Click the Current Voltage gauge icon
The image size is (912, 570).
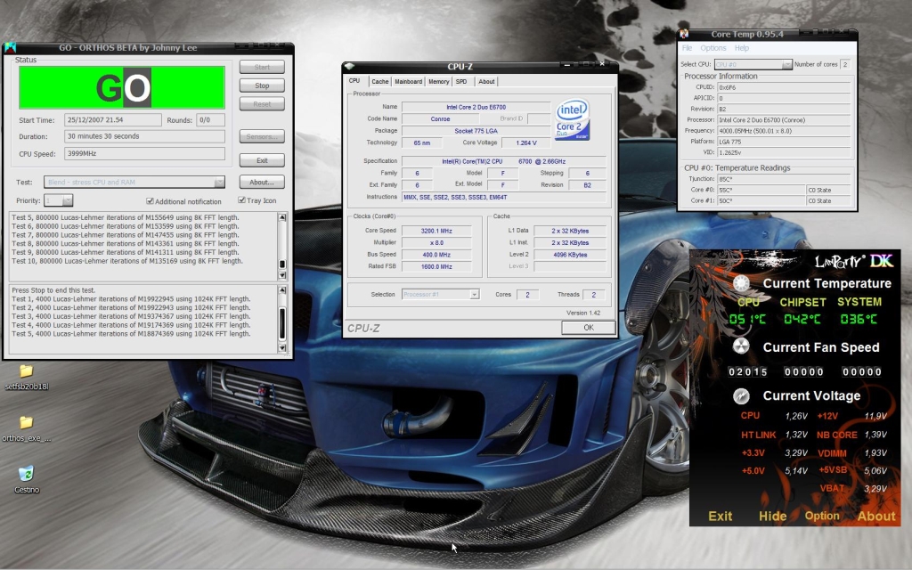coord(741,396)
